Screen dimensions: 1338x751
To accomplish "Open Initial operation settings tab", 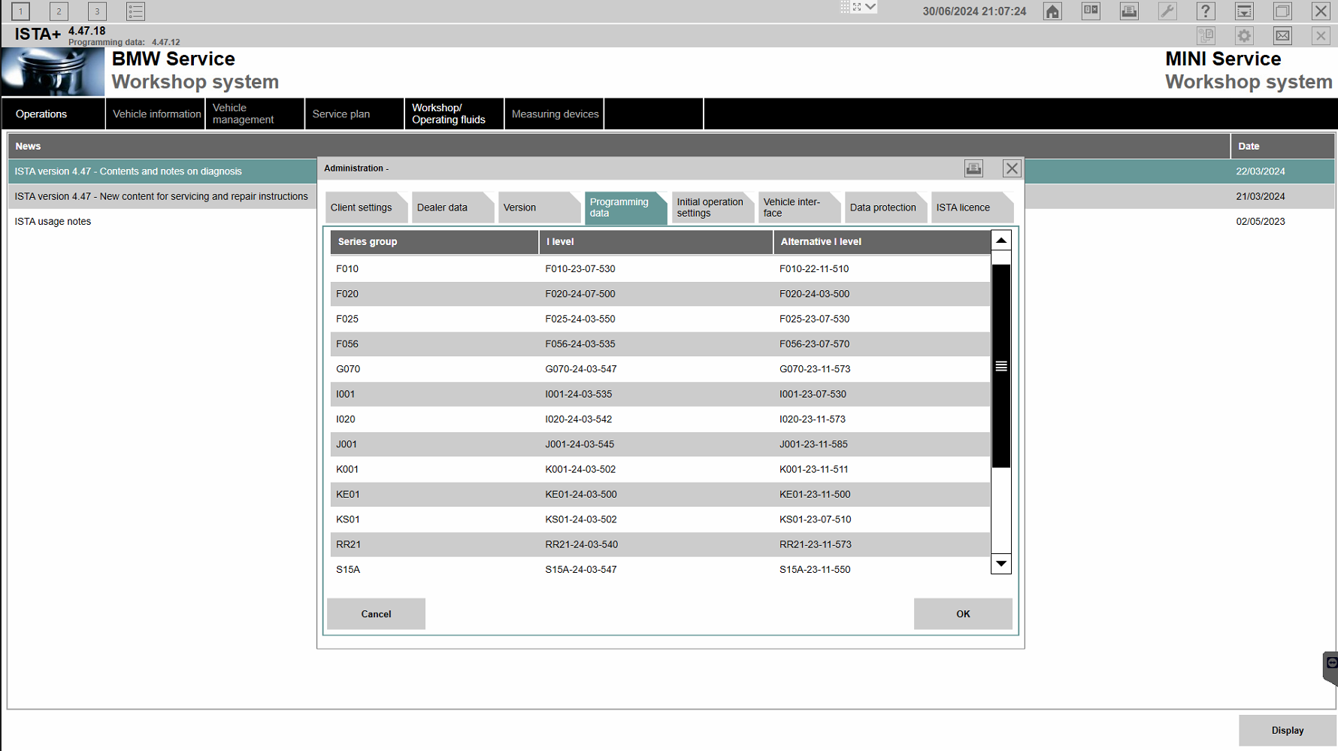I will click(713, 207).
